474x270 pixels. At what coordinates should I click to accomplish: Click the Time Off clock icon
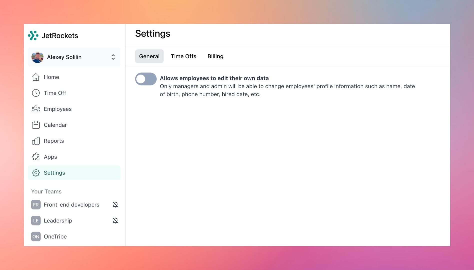coord(36,93)
